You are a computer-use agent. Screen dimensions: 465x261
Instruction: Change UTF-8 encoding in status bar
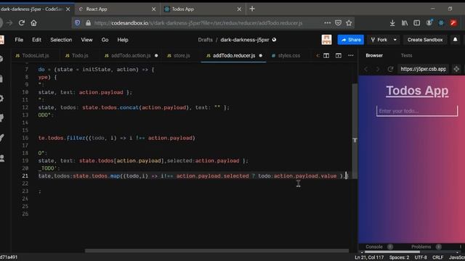pos(421,257)
